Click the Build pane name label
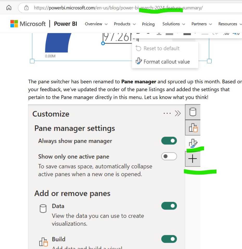 coord(59,239)
